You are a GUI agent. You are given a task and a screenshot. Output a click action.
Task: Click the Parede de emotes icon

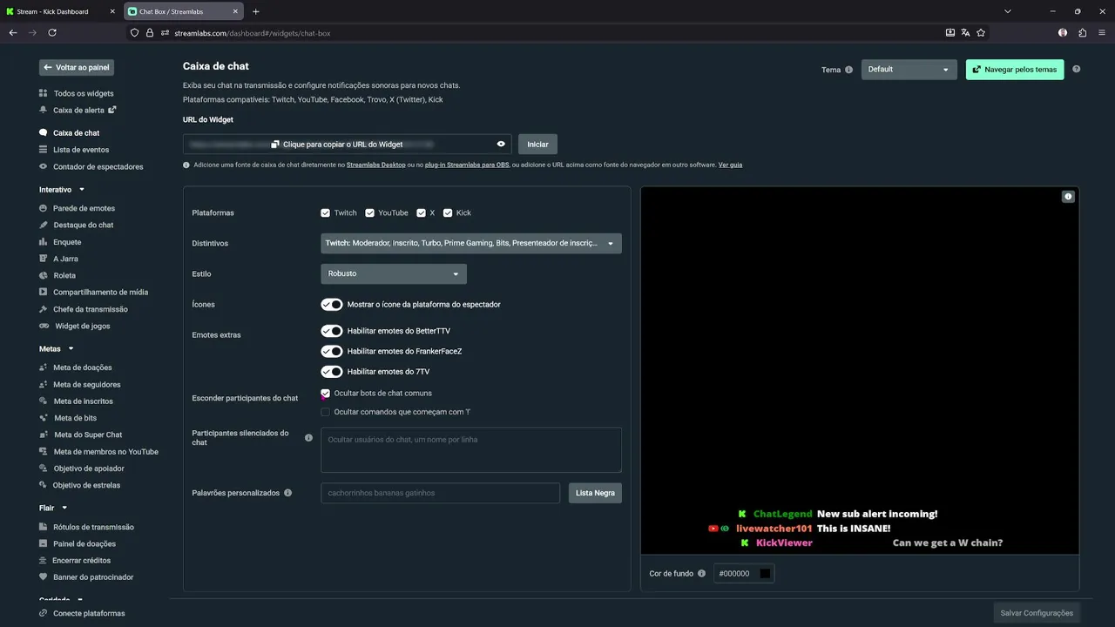click(x=44, y=208)
